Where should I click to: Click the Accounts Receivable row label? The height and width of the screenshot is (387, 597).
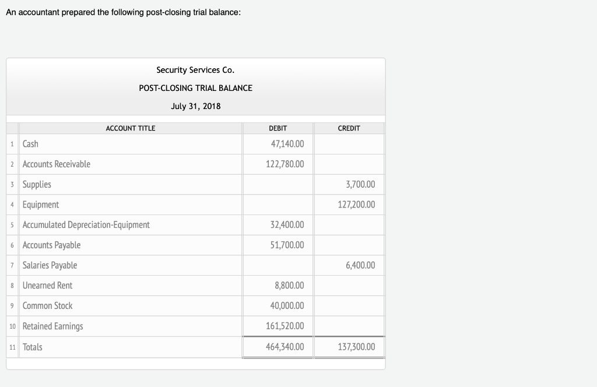tap(57, 164)
